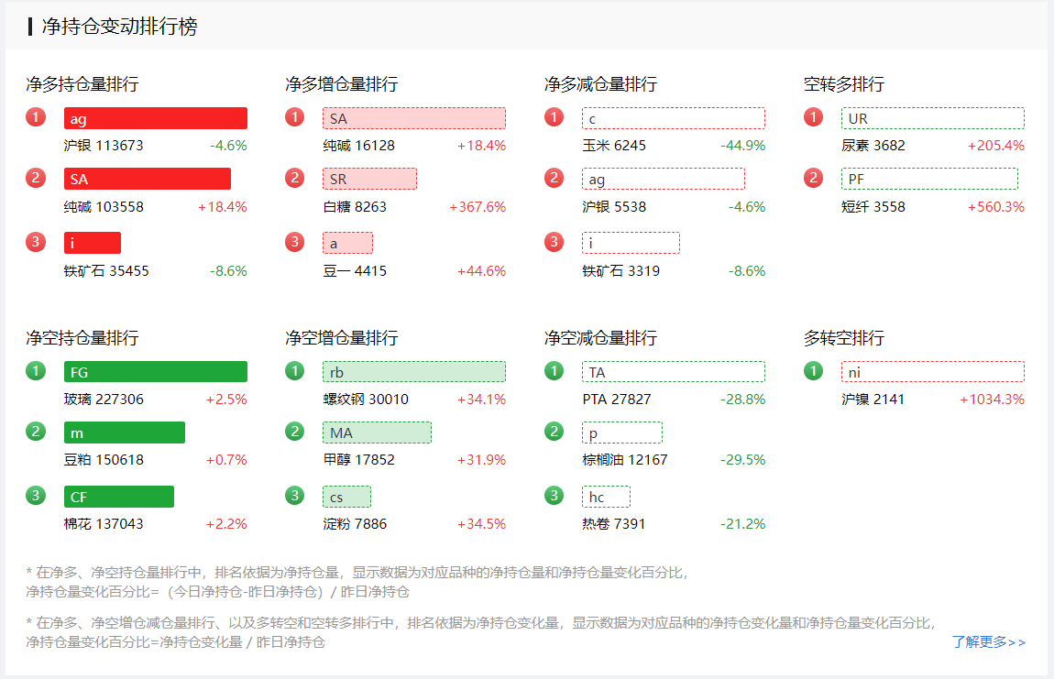Click the 净空持仓量排行 section heading
This screenshot has width=1054, height=679.
pos(82,338)
